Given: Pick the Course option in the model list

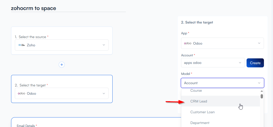Looking at the screenshot, I should (x=196, y=91).
